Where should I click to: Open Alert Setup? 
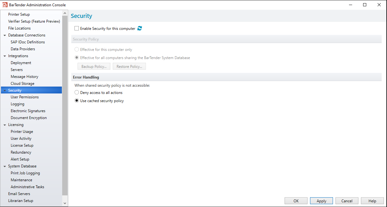[x=20, y=159]
